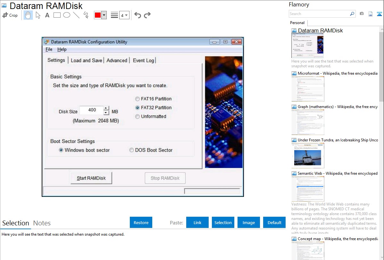This screenshot has height=260, width=384.
Task: Decrease Disk Size with the down arrow
Action: click(x=106, y=113)
